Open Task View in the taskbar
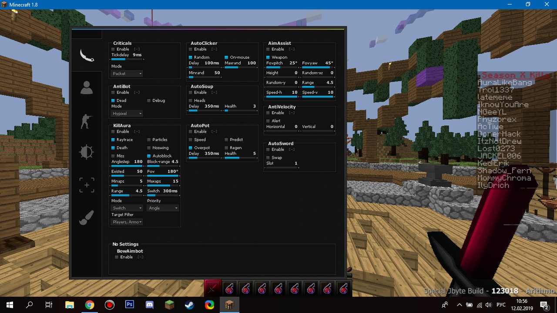Image resolution: width=557 pixels, height=313 pixels. (x=49, y=305)
